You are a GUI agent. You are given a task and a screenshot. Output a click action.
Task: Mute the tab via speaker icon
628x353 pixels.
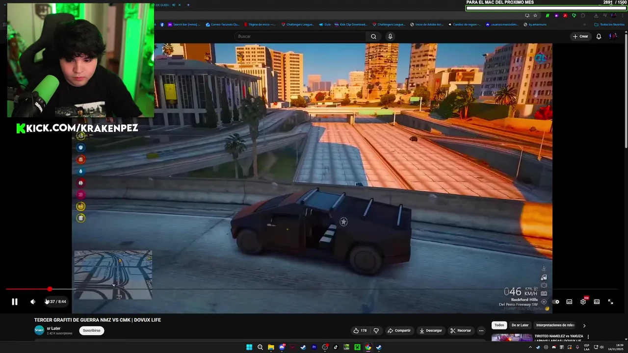(174, 5)
